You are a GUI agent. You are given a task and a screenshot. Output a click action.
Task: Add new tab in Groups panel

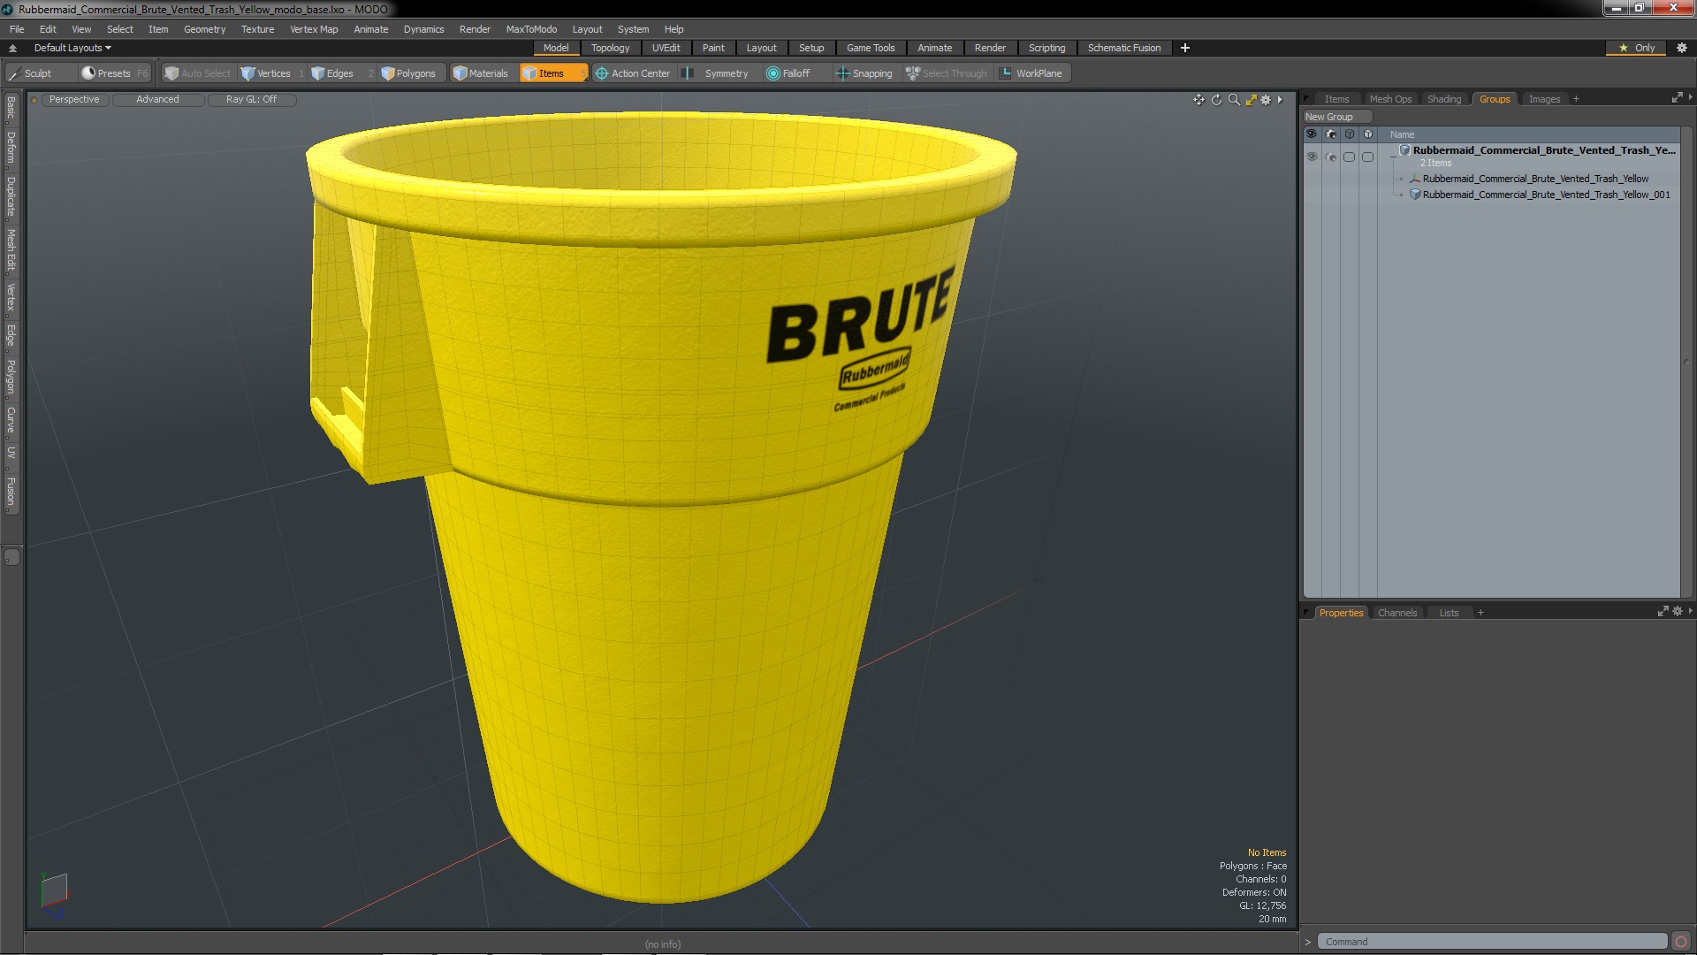pyautogui.click(x=1576, y=99)
